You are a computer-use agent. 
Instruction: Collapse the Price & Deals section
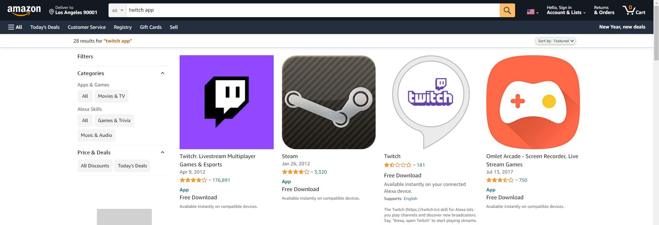[162, 152]
